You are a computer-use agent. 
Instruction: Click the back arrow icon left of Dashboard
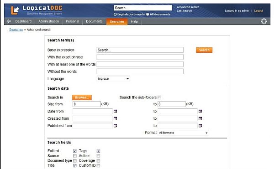[x=9, y=21]
